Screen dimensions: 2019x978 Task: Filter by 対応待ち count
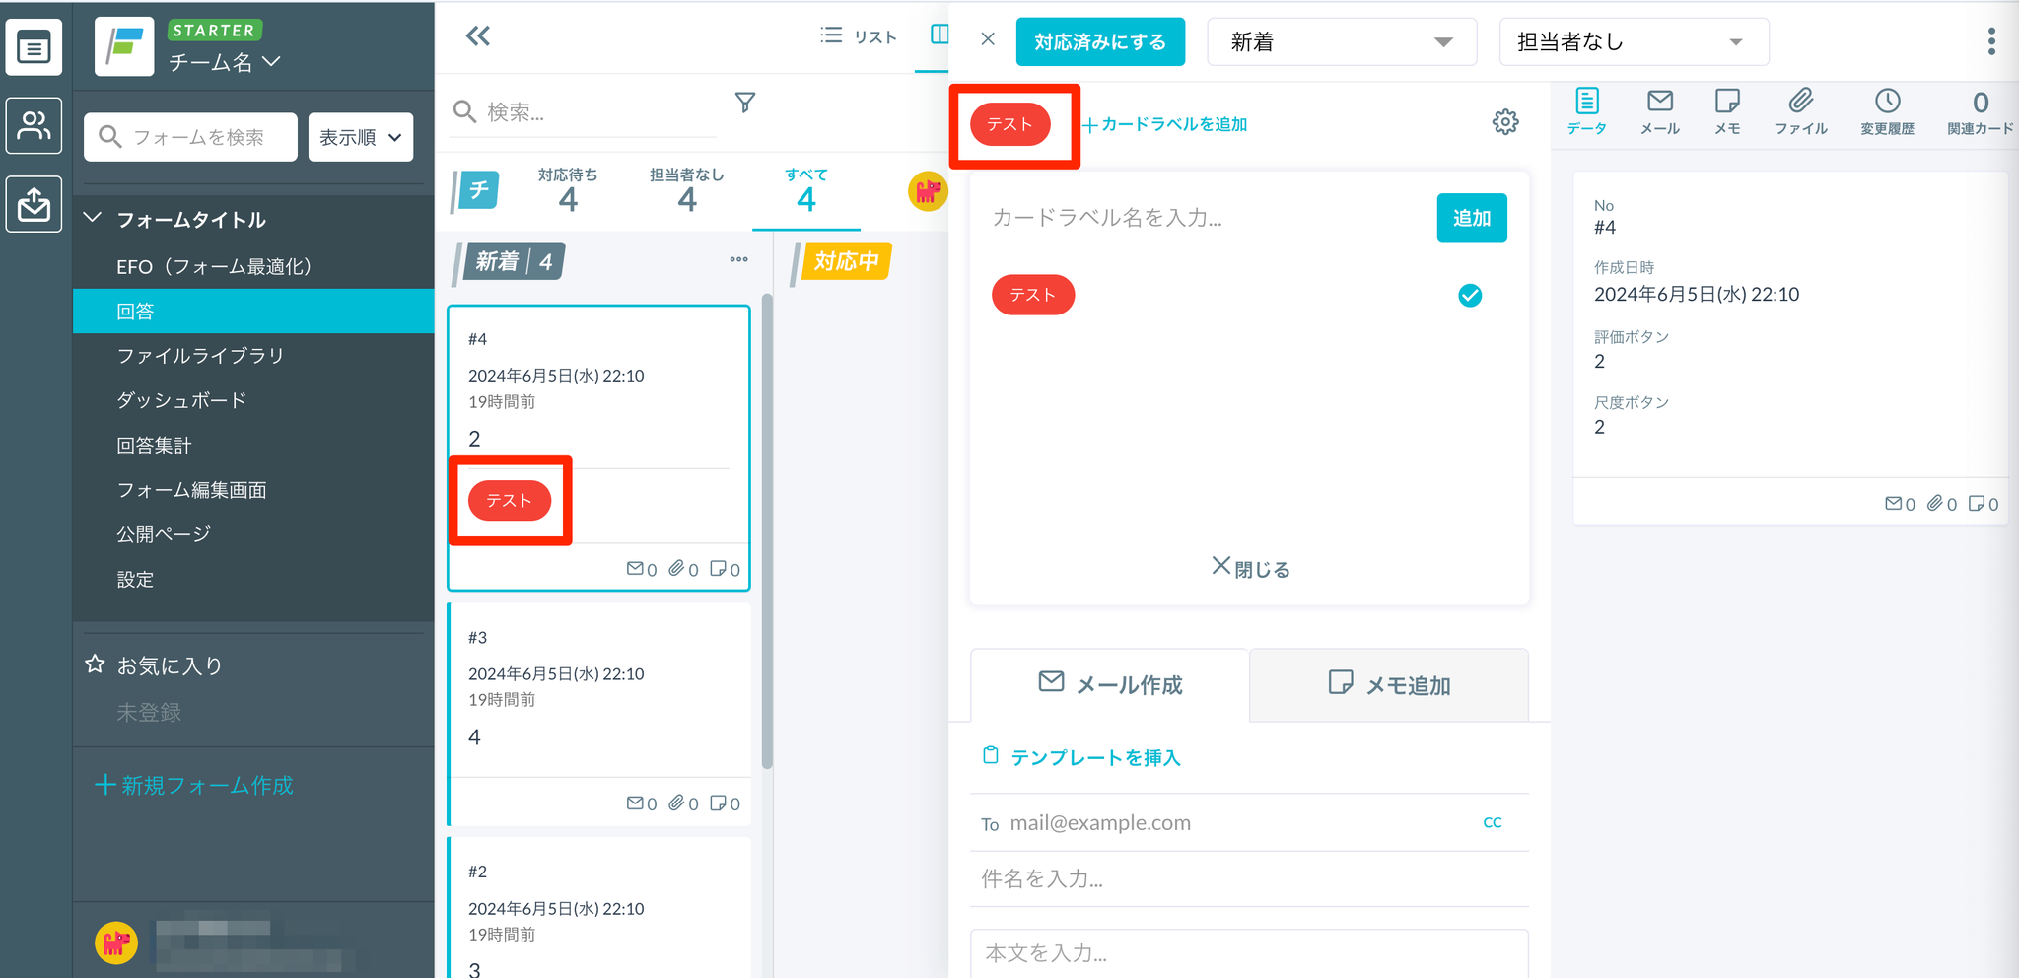[568, 190]
